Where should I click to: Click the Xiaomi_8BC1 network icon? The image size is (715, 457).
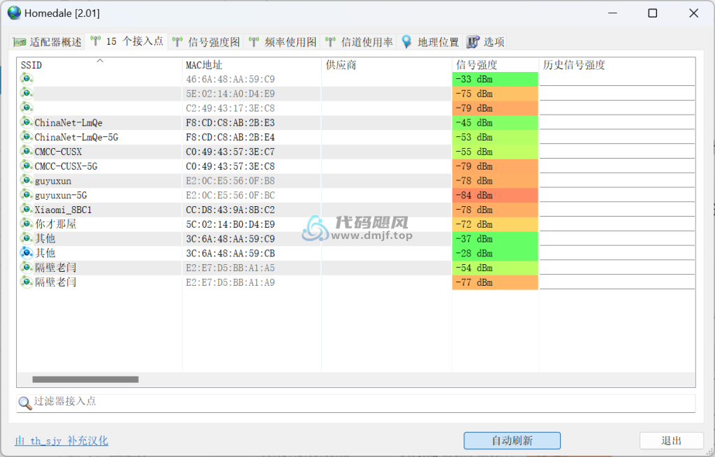27,210
